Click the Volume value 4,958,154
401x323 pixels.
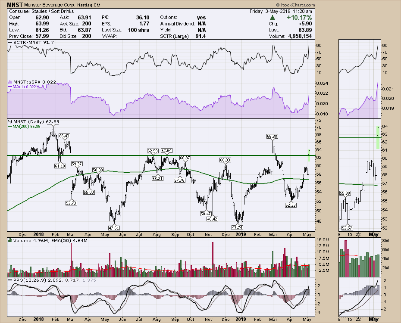tap(300, 36)
